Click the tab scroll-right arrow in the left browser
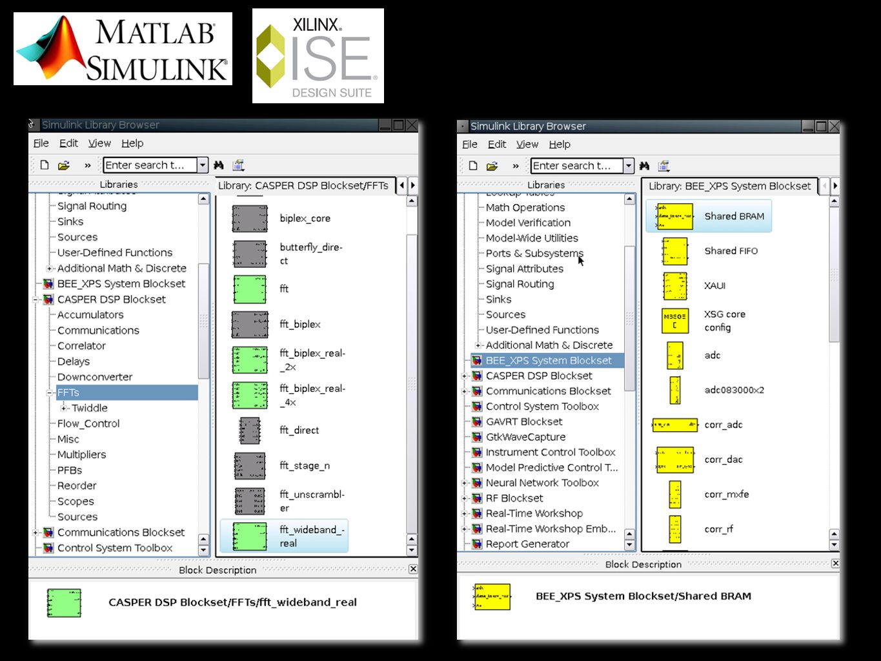 click(x=412, y=186)
